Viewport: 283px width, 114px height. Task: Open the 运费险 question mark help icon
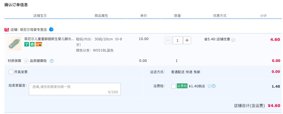point(214,86)
